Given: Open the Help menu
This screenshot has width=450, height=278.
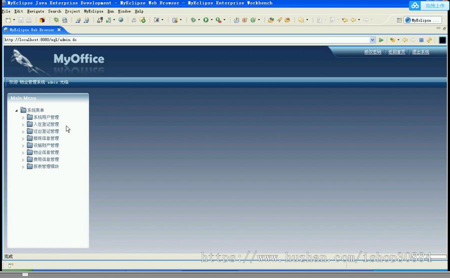Looking at the screenshot, I should click(139, 11).
